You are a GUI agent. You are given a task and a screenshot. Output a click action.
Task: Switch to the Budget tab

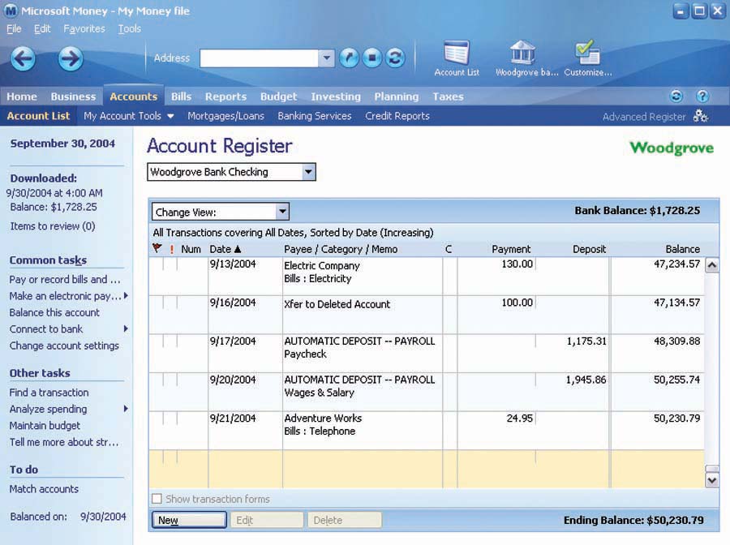coord(278,97)
